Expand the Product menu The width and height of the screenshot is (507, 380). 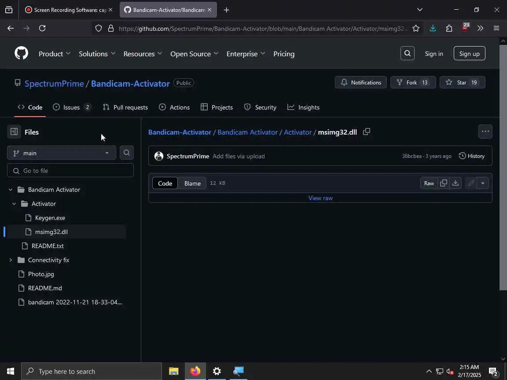pyautogui.click(x=54, y=54)
